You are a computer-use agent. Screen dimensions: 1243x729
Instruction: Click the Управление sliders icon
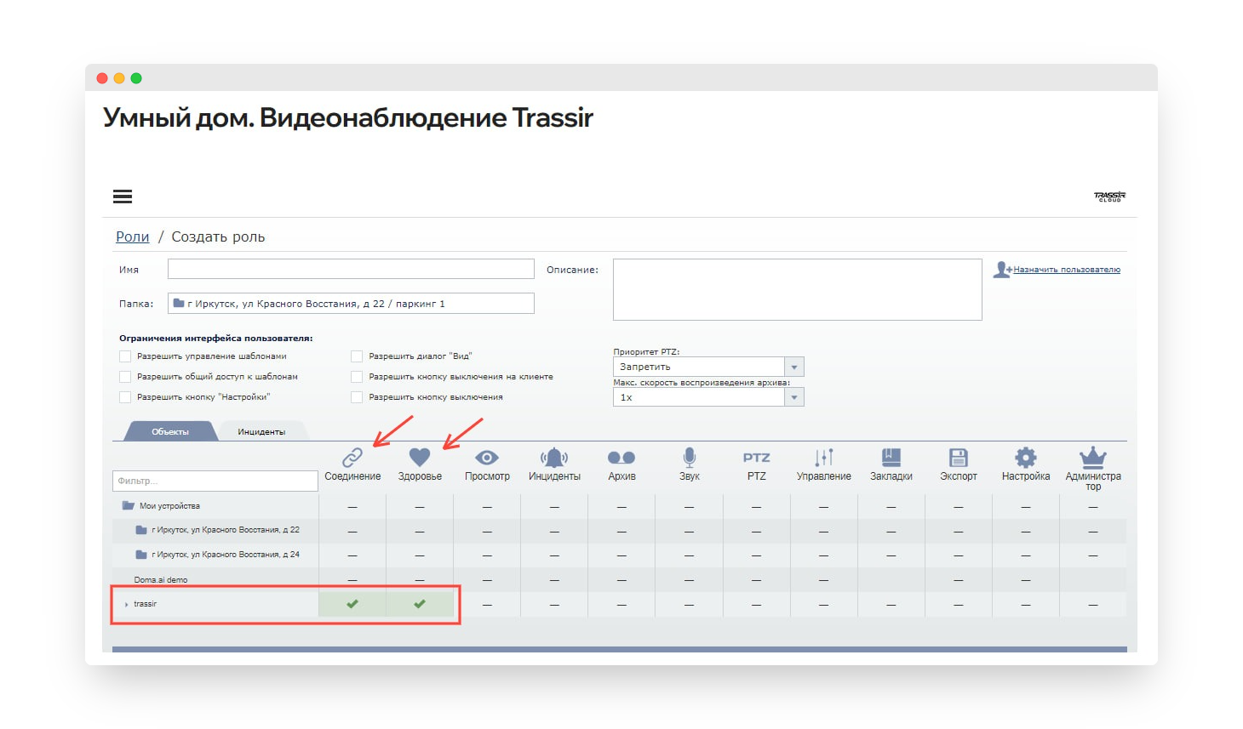point(824,458)
